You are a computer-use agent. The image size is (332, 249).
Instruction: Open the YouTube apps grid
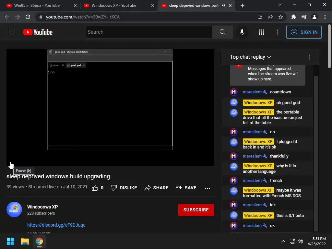point(262,32)
